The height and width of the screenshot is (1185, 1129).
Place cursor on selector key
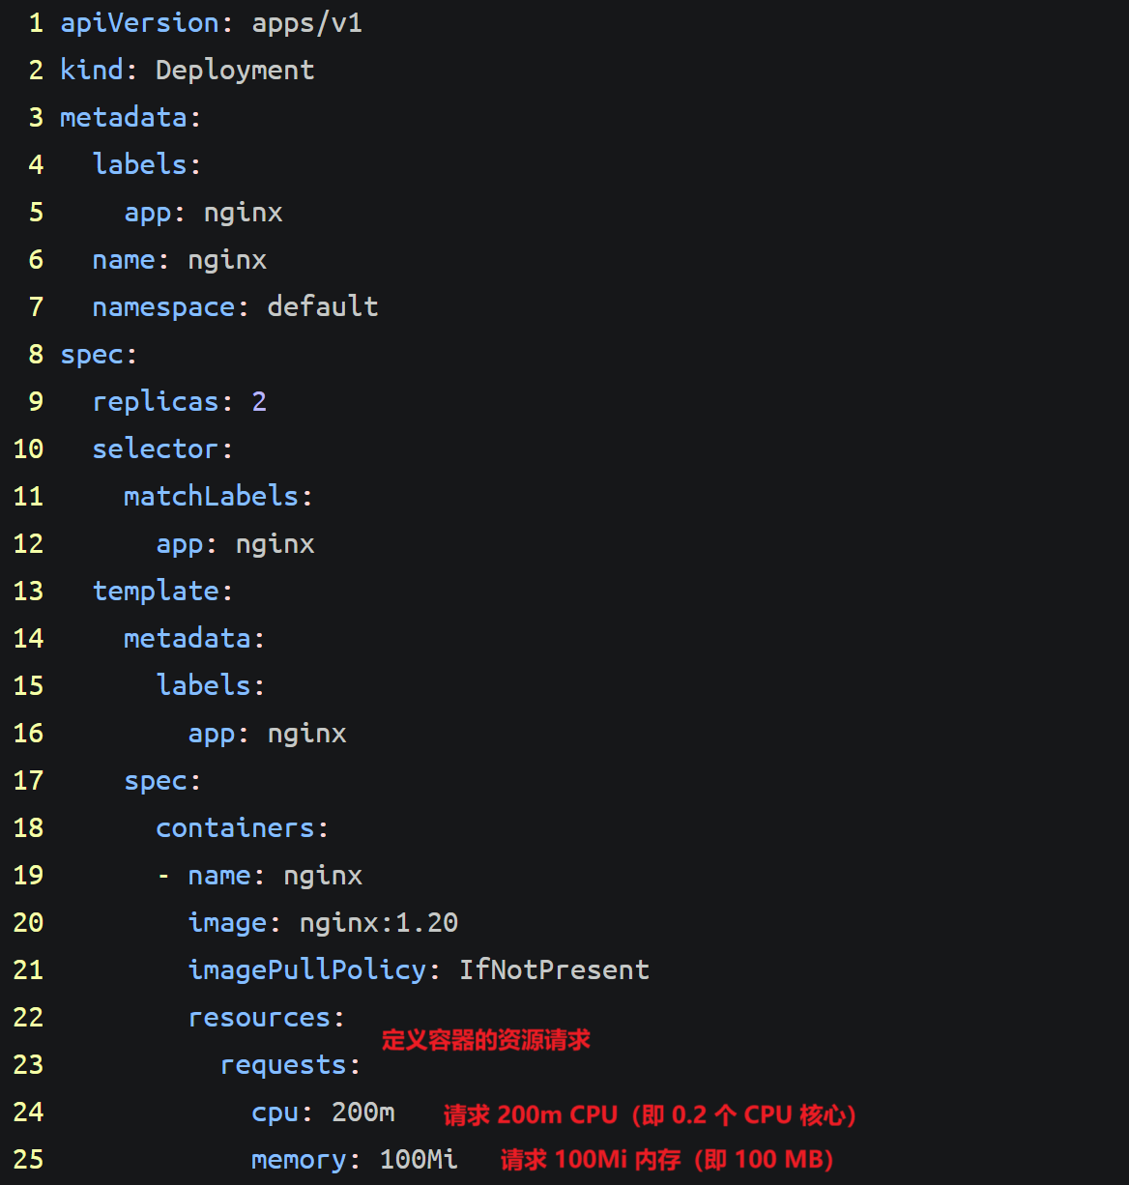pos(156,449)
